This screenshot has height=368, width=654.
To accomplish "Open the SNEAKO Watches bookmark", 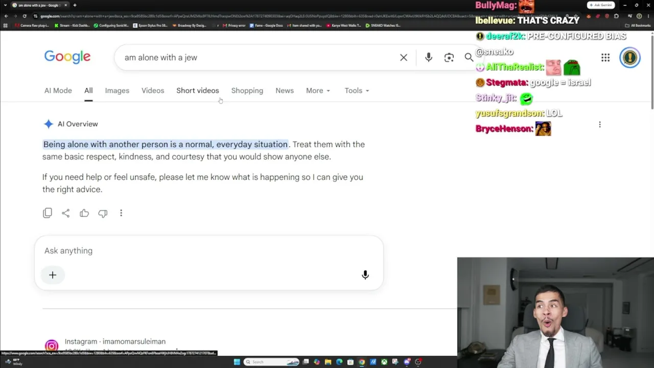I will 383,25.
